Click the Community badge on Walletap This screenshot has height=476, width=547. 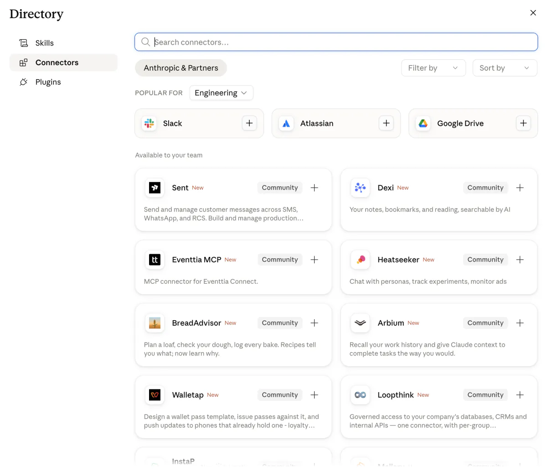click(280, 395)
